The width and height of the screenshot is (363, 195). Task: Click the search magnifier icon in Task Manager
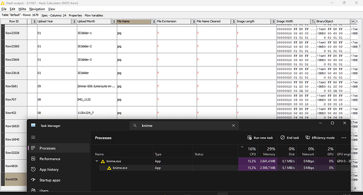[135, 125]
